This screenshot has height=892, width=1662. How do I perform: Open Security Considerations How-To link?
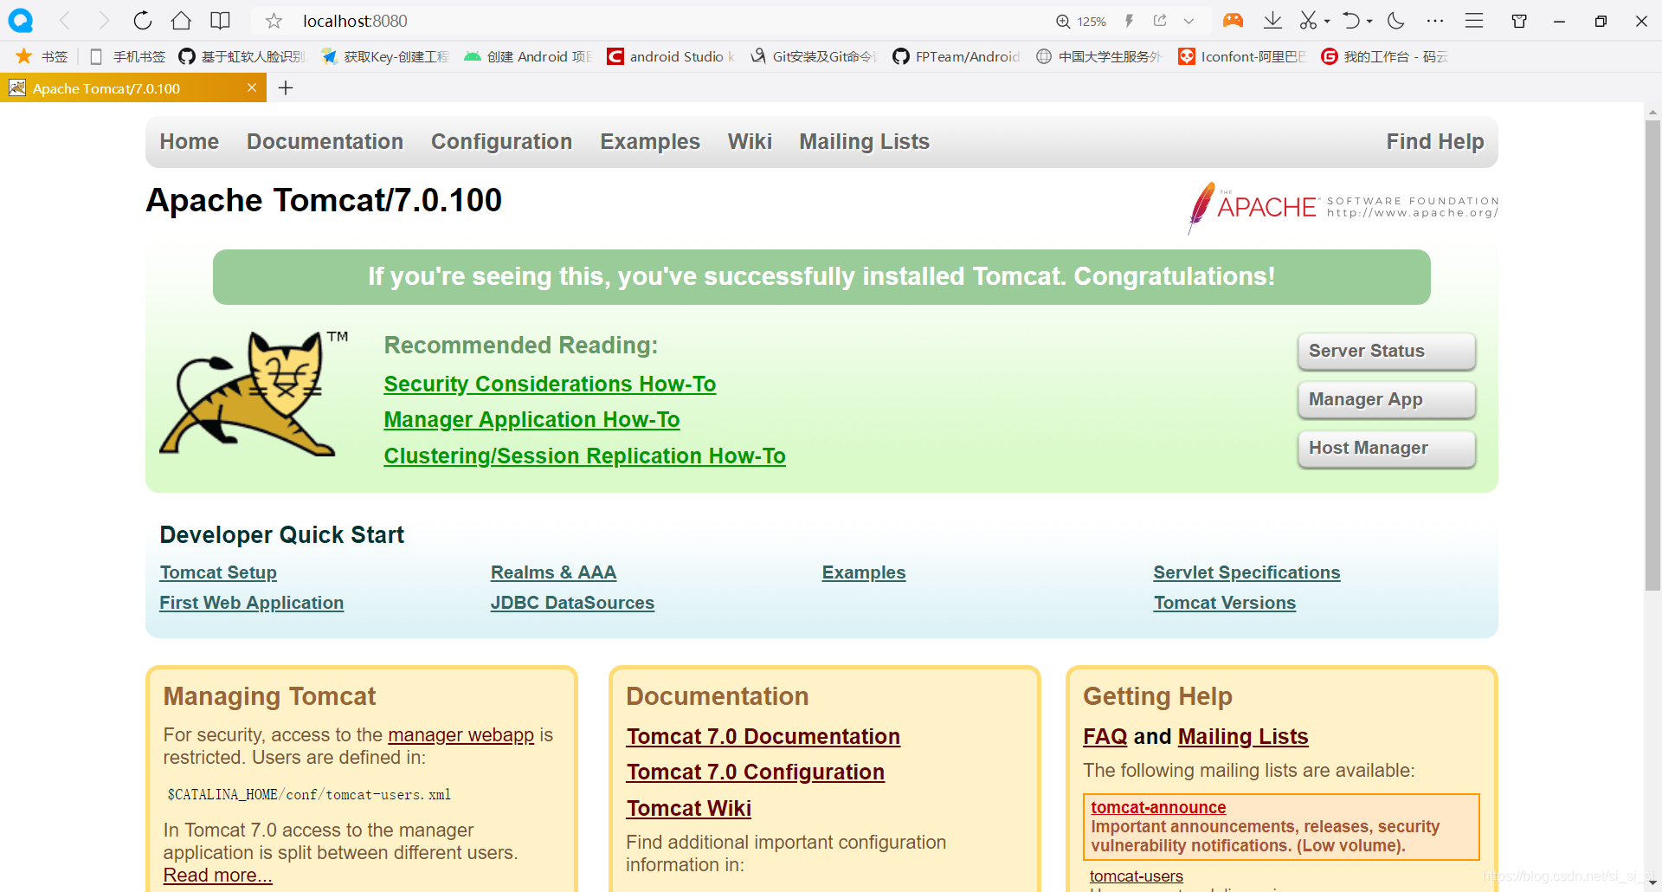coord(550,384)
